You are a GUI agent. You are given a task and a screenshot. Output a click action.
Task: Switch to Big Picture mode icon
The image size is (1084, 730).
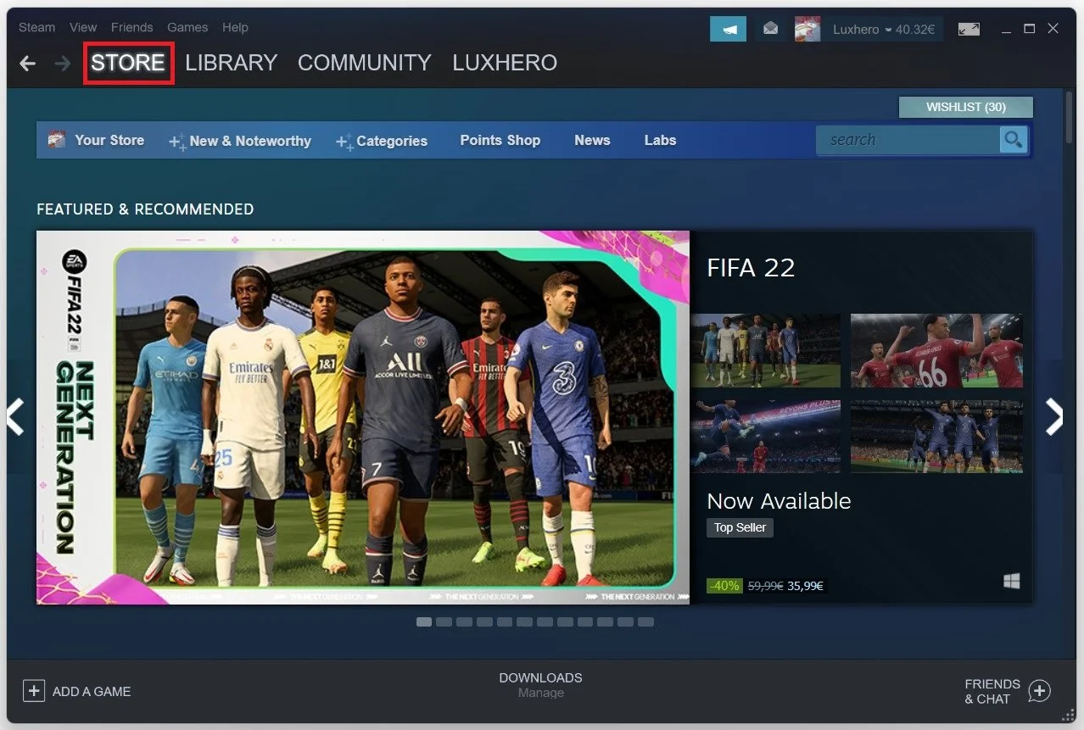click(x=969, y=29)
